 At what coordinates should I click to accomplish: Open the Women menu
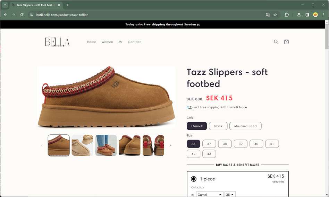[107, 42]
